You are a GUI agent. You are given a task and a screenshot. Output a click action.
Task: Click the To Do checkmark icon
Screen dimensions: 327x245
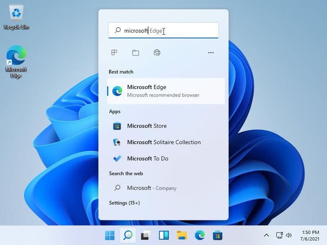coord(117,159)
